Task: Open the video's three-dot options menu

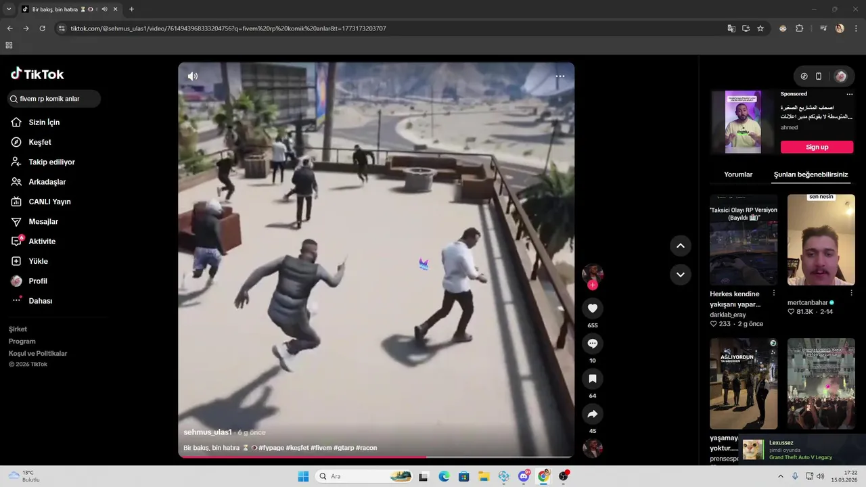Action: (x=560, y=76)
